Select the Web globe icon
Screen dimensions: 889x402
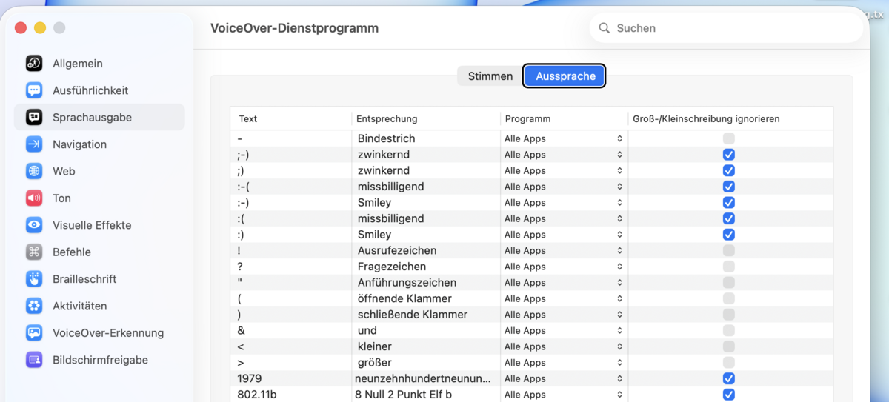(x=34, y=171)
